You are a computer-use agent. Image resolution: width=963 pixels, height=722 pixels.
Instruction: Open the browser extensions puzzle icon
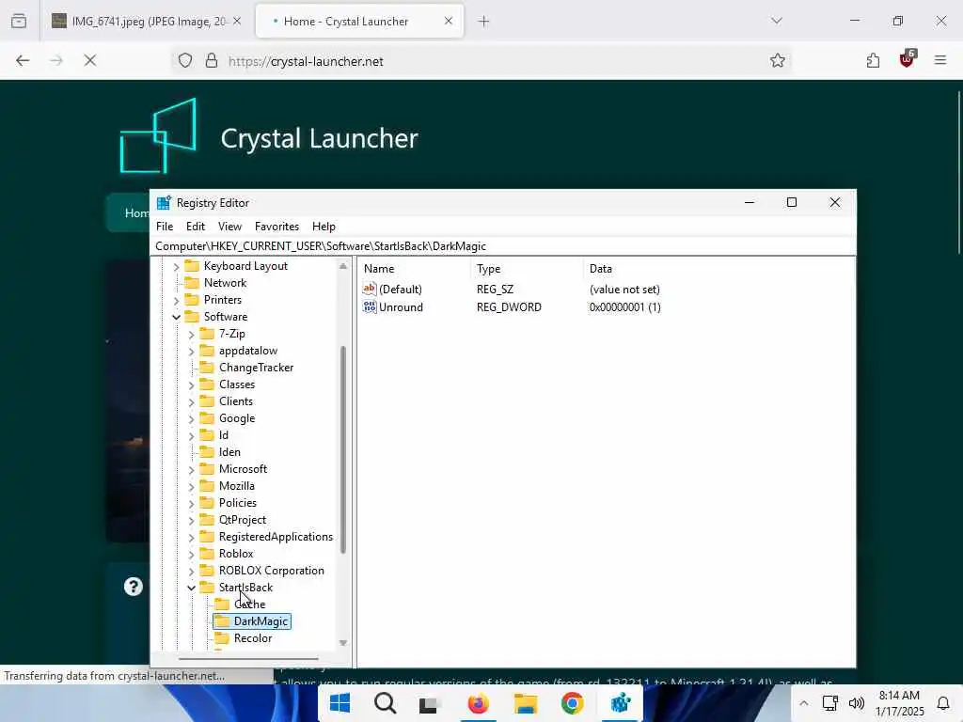(873, 60)
